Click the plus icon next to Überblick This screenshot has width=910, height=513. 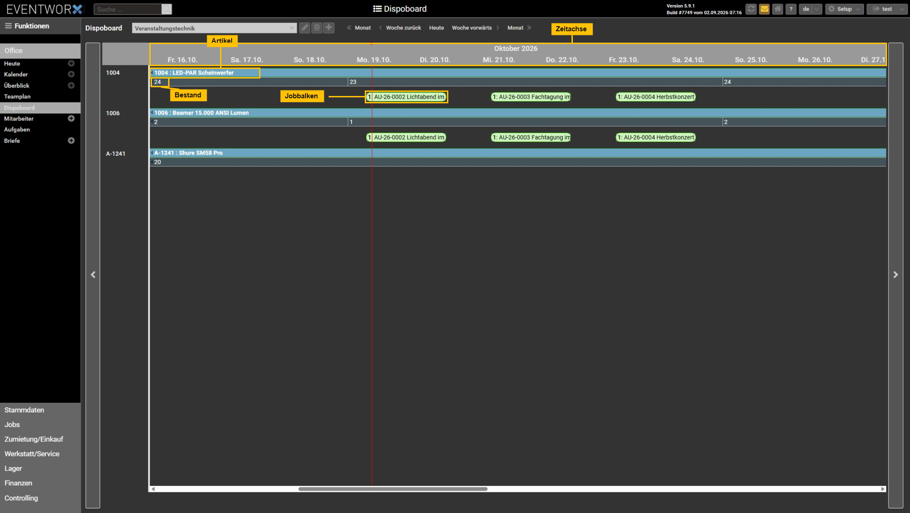(71, 85)
